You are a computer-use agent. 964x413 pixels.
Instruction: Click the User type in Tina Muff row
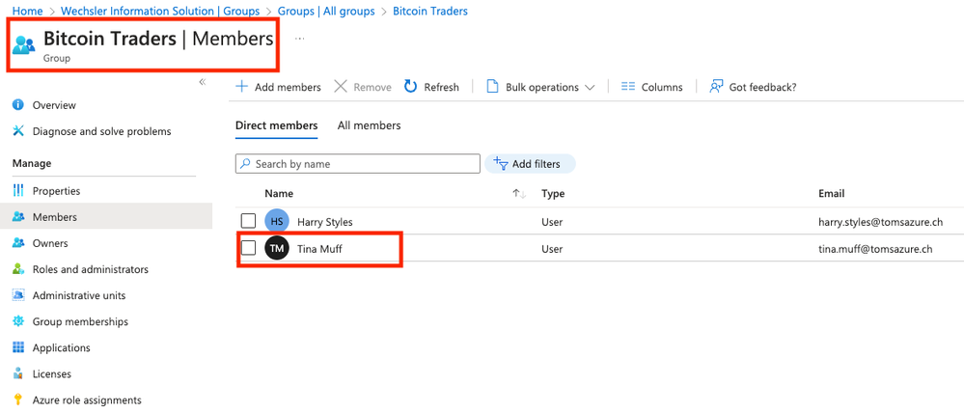point(552,249)
